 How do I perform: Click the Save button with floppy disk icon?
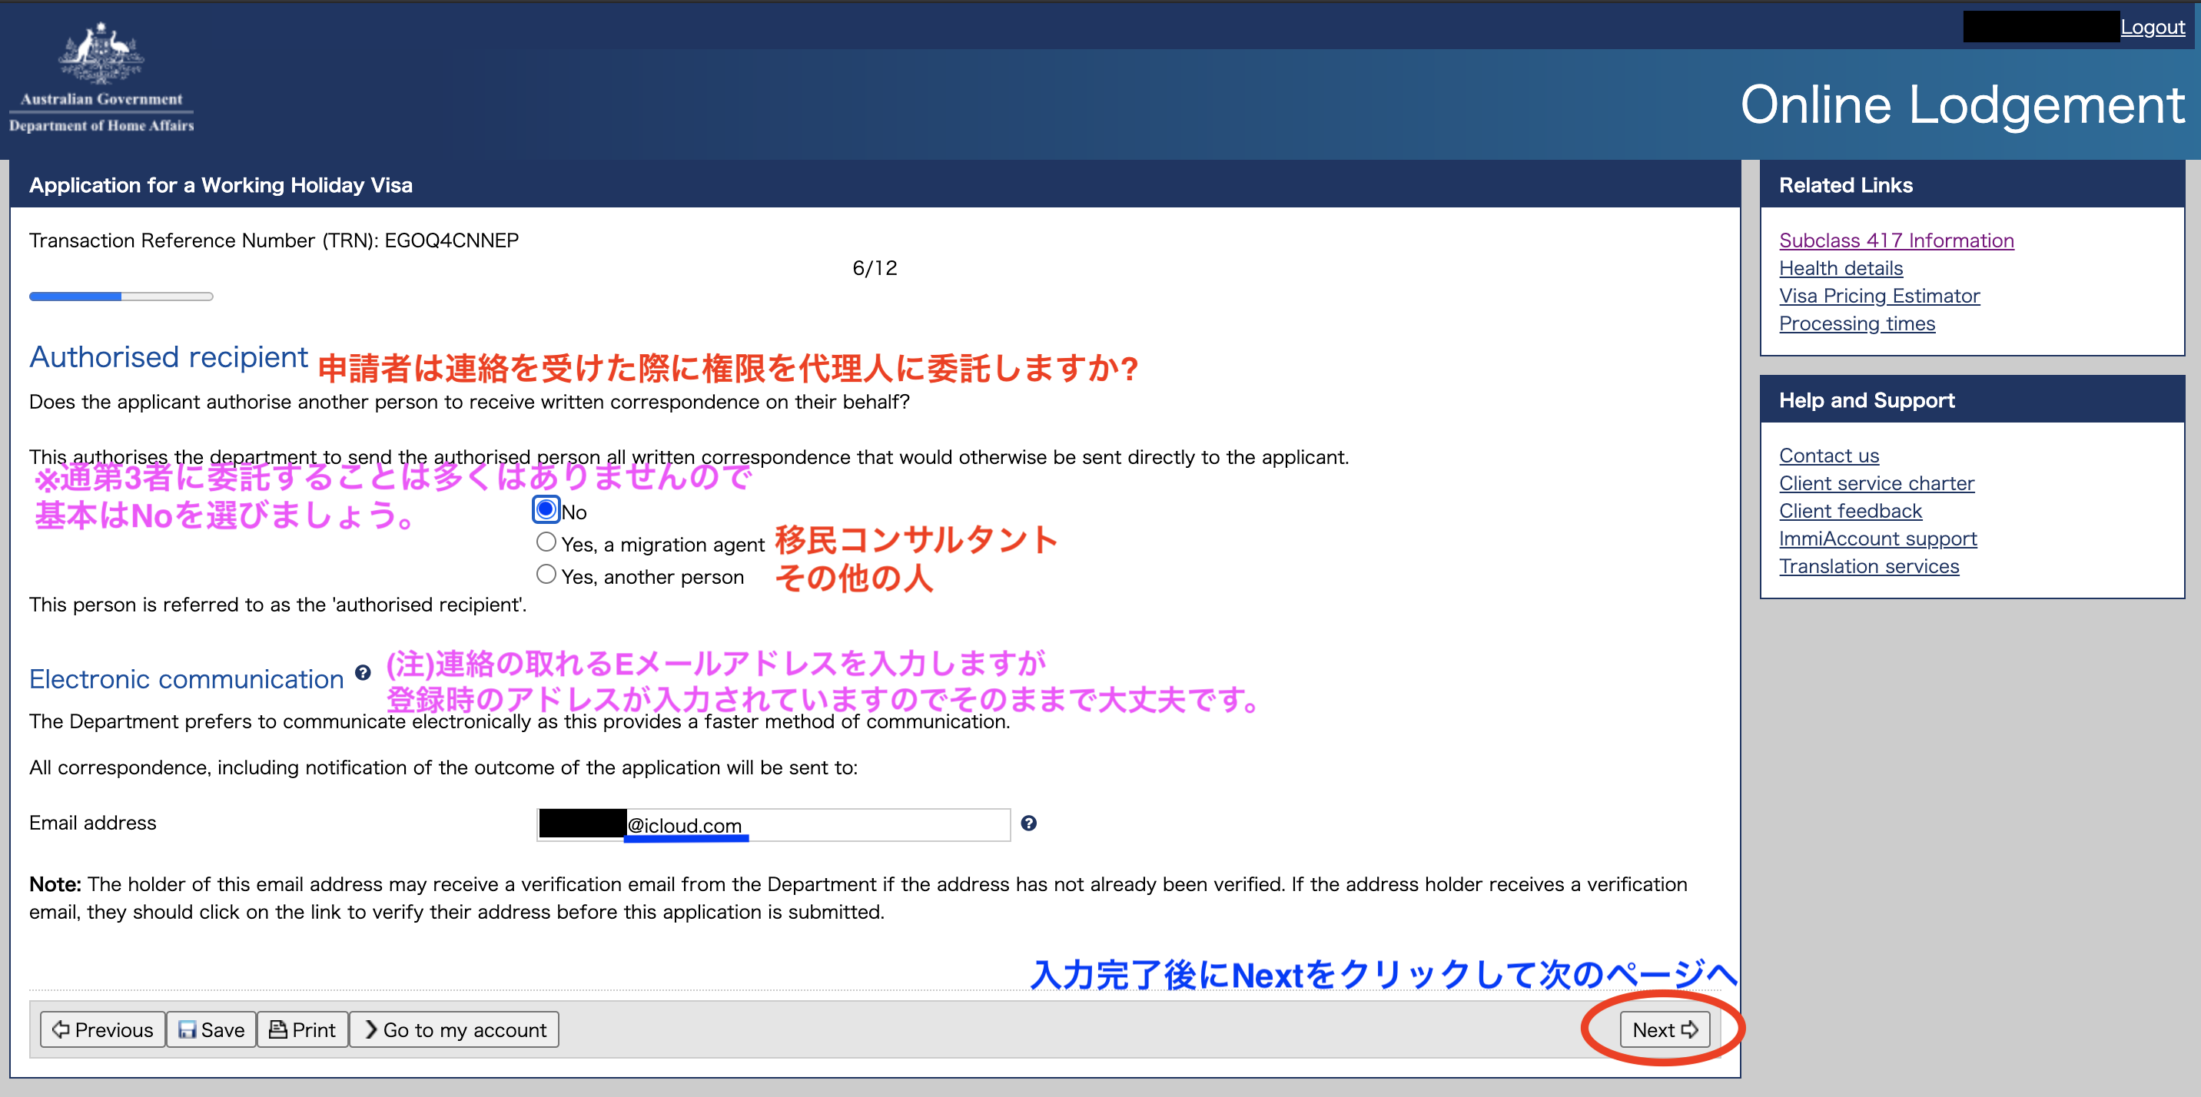click(x=211, y=1029)
